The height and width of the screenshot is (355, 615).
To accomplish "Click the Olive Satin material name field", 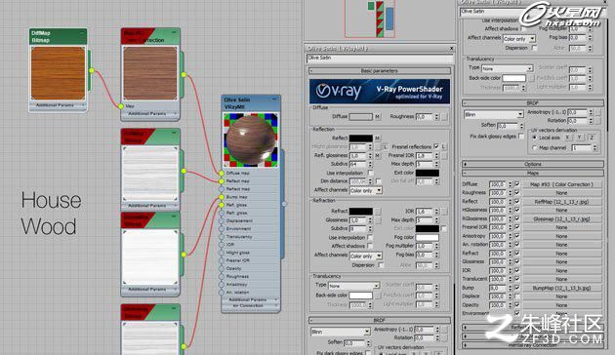I will coord(380,59).
